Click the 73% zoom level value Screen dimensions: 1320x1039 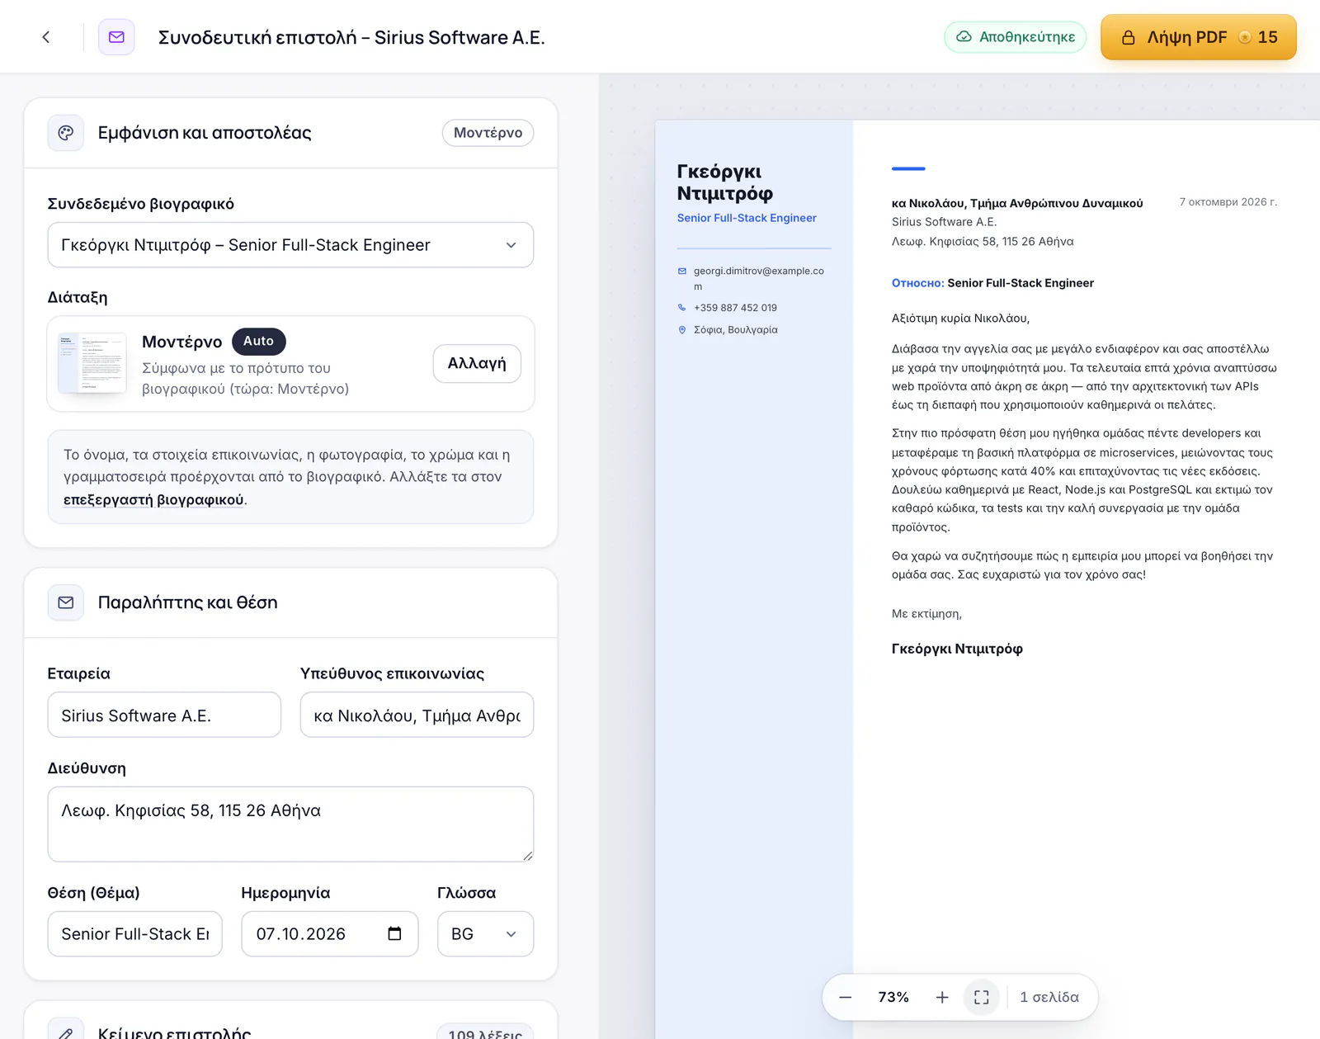tap(893, 997)
